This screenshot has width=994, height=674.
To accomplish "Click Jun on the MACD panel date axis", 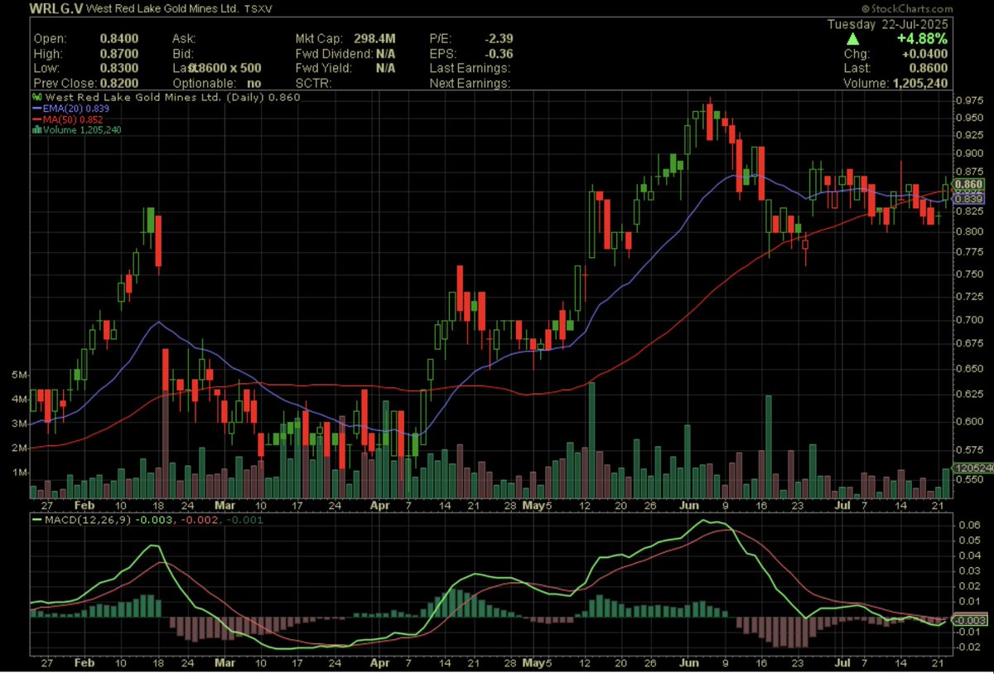I will (x=690, y=664).
